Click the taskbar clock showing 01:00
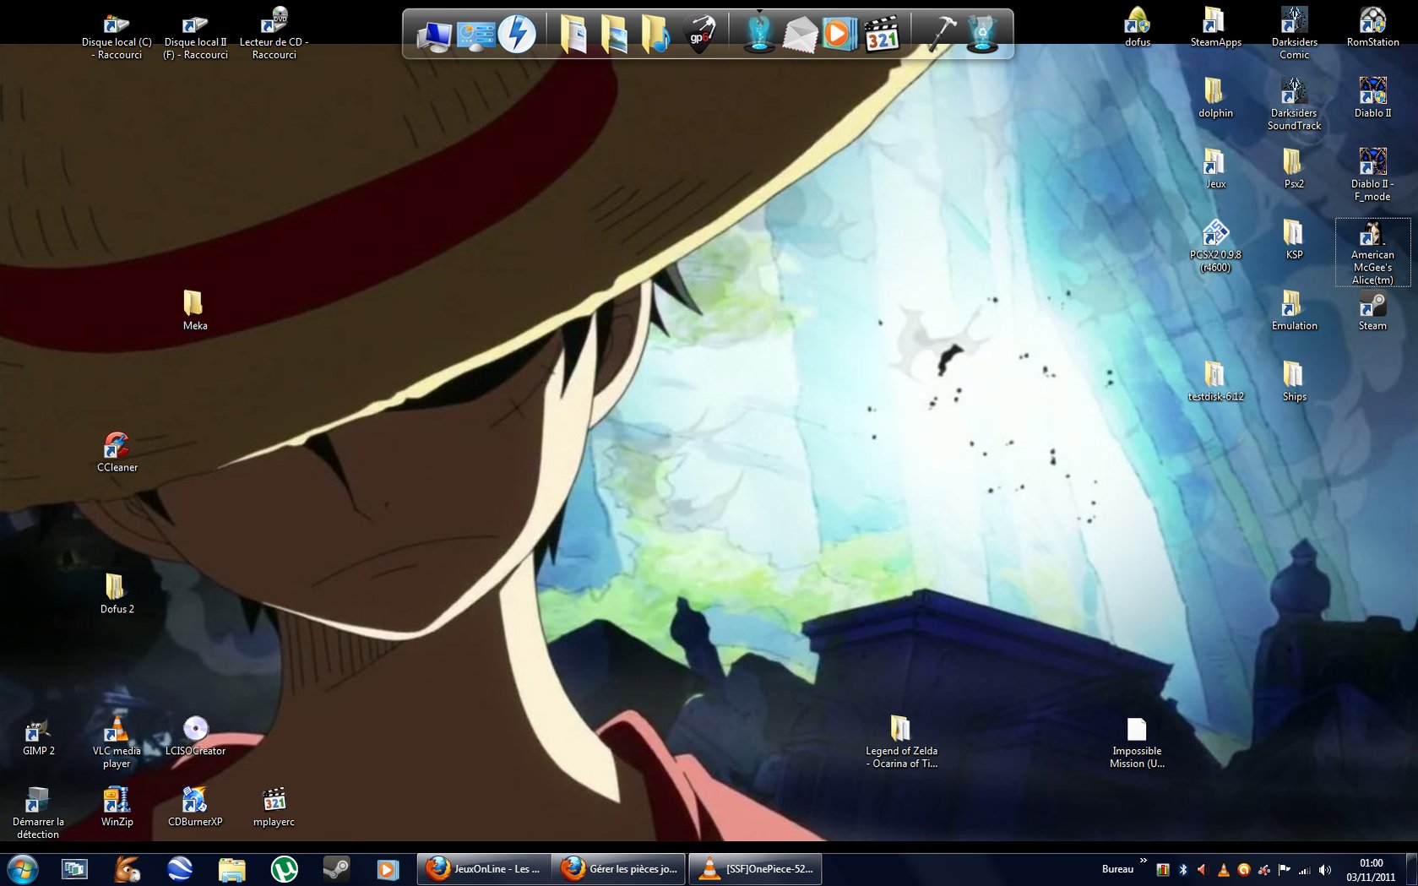 pos(1371,870)
